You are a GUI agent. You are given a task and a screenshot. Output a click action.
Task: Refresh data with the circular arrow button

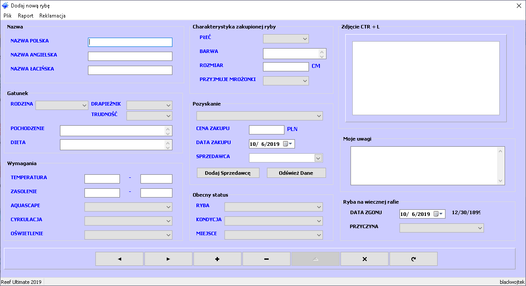[414, 259]
